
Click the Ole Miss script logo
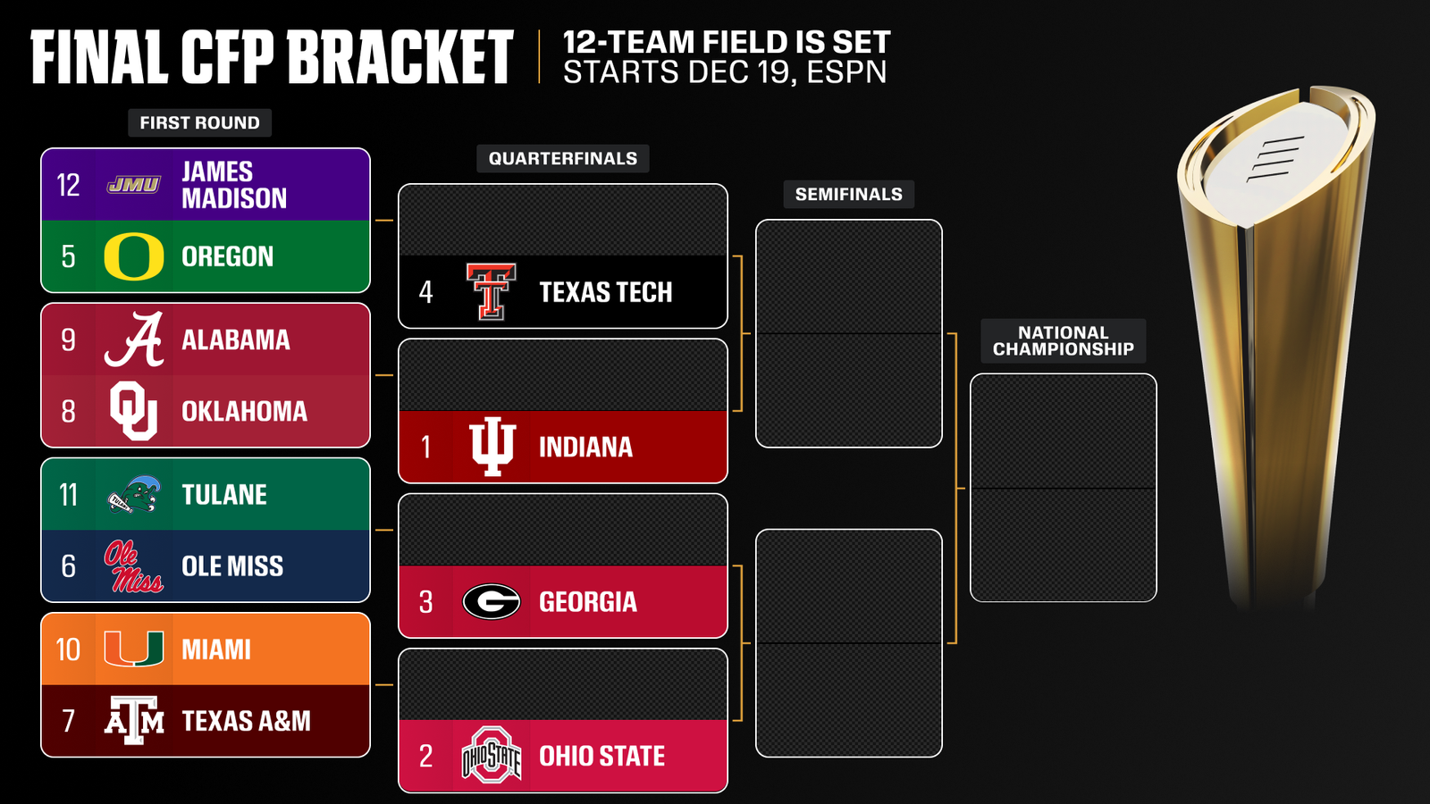[134, 566]
